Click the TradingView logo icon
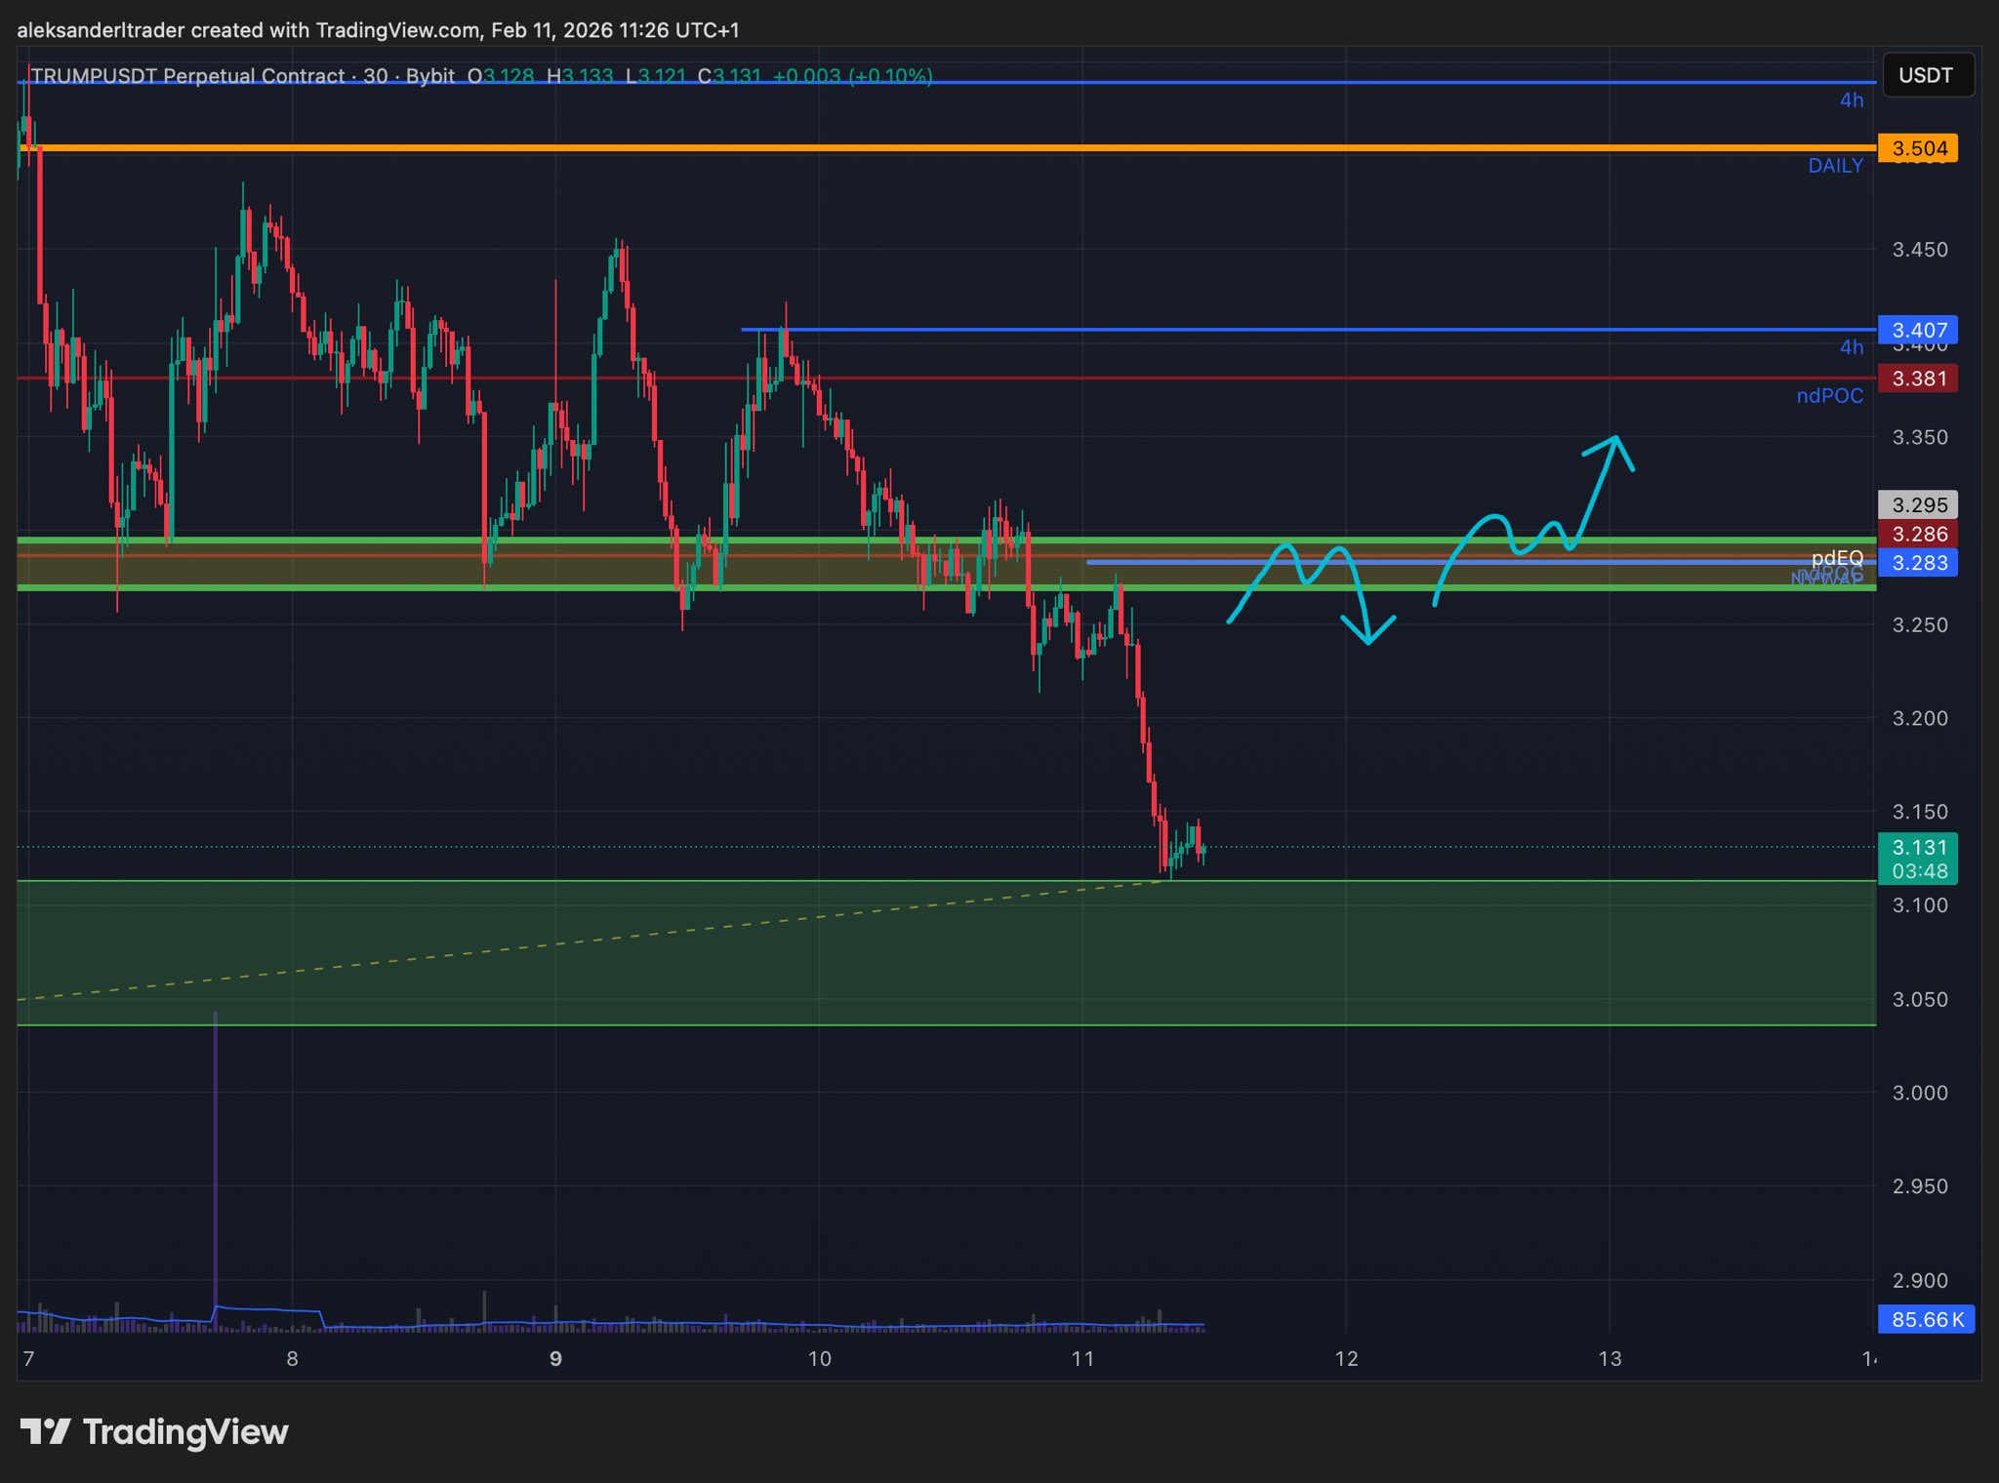The image size is (1999, 1483). (x=45, y=1431)
